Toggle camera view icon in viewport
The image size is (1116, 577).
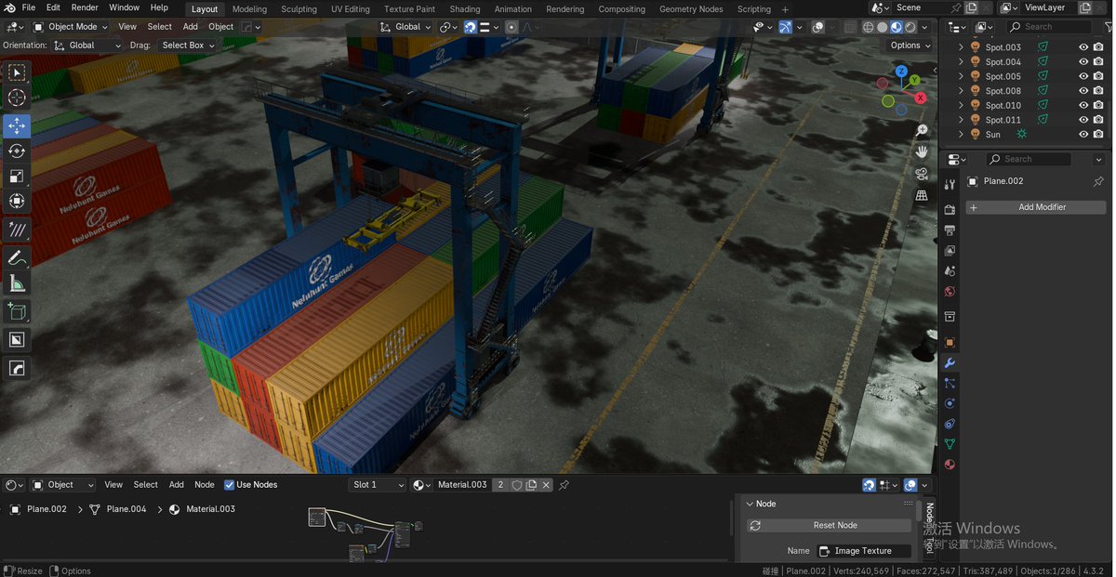[x=922, y=174]
